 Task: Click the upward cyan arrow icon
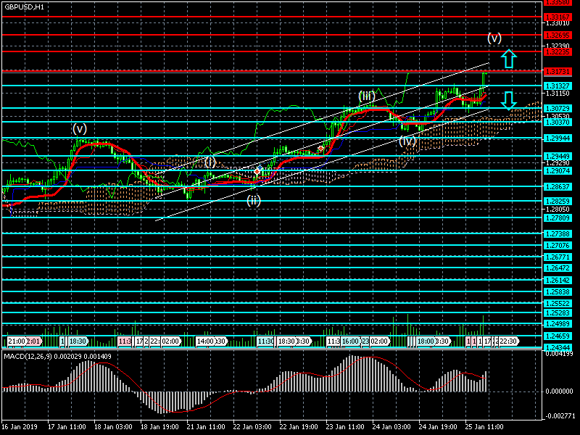509,59
